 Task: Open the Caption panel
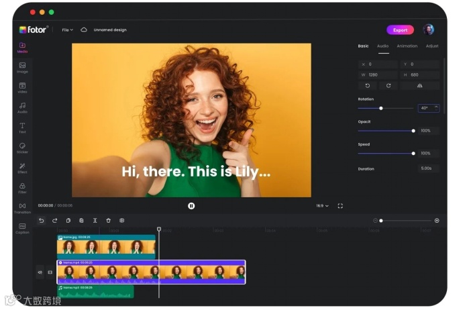coord(22,228)
